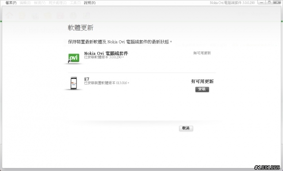283x171 pixels.
Task: Open the 檢視(V) menu
Action: pyautogui.click(x=39, y=3)
